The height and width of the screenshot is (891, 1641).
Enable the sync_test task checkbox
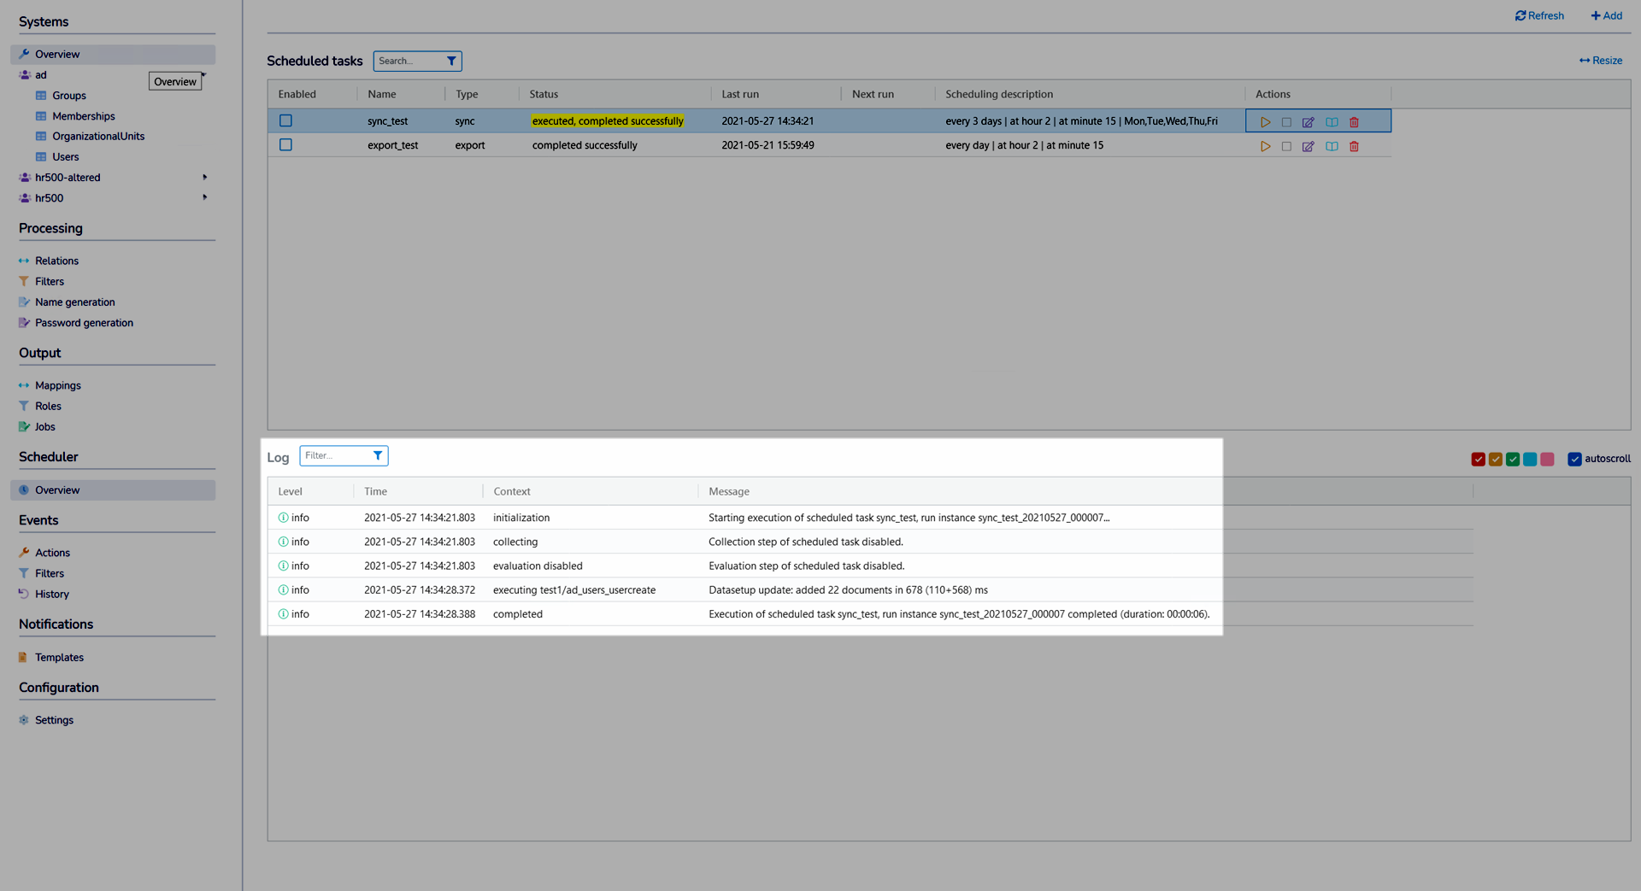click(285, 121)
